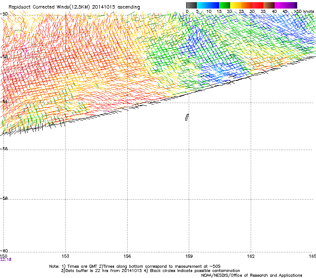
Task: Click the blue 10-15 knots color band
Action: click(x=214, y=5)
